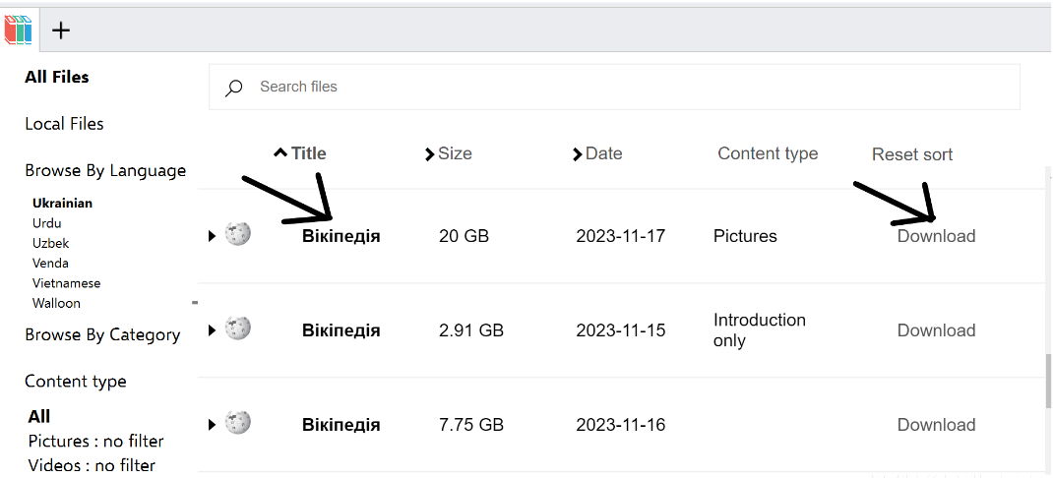The image size is (1053, 478).
Task: Open the All Files section
Action: (x=57, y=77)
